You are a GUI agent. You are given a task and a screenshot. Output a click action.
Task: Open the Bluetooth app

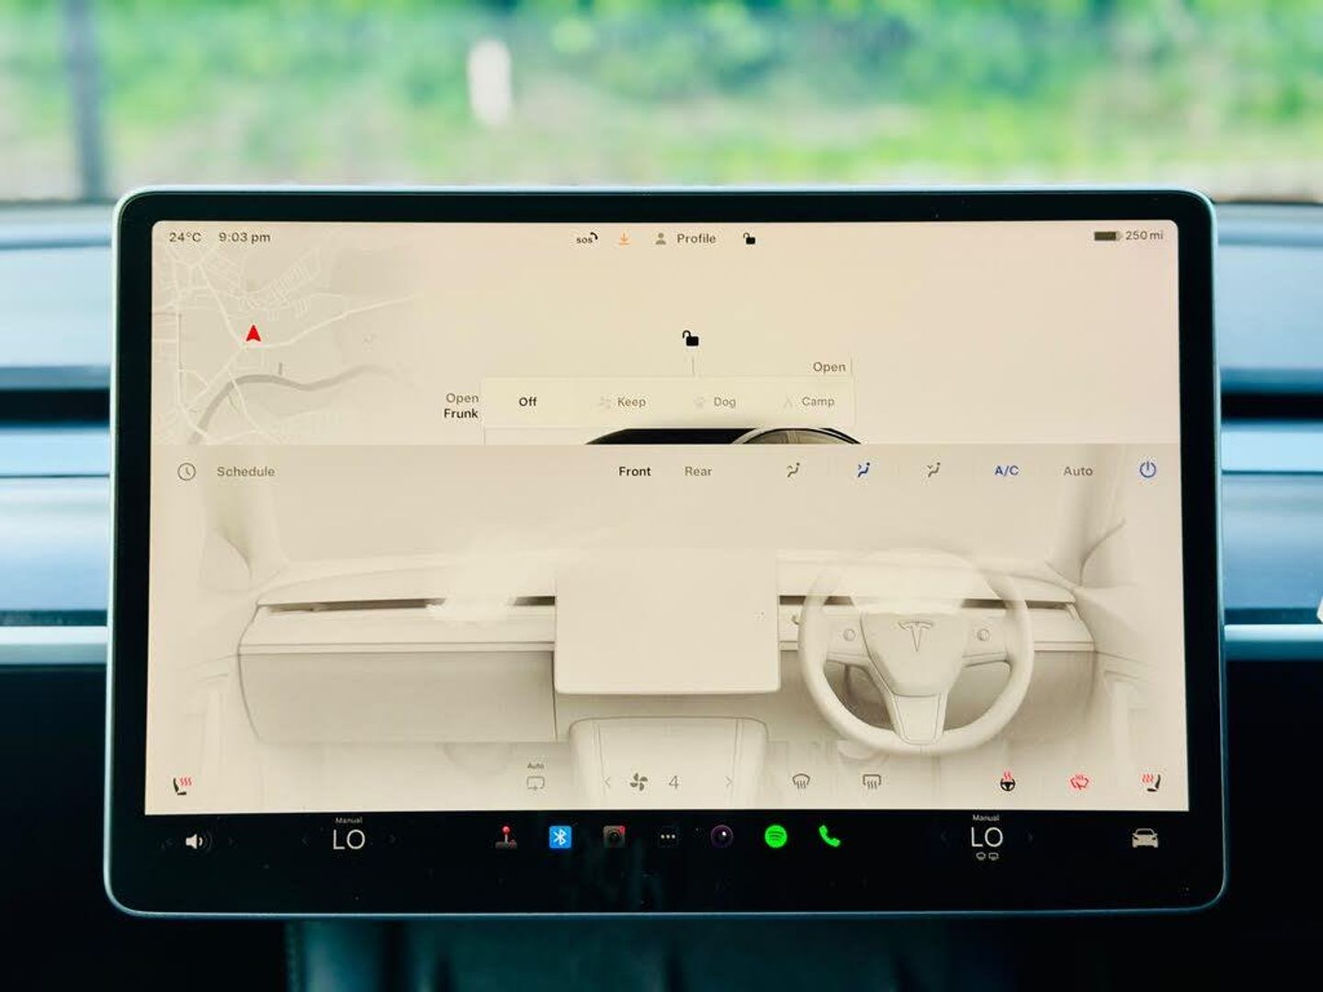tap(560, 837)
